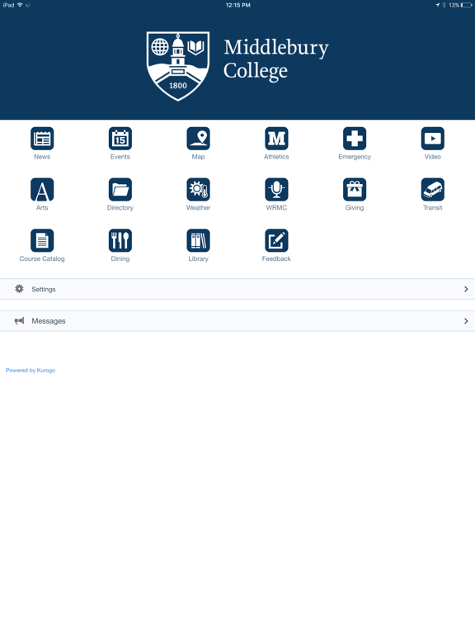The height and width of the screenshot is (634, 475).
Task: Open the Library books icon
Action: (x=198, y=240)
